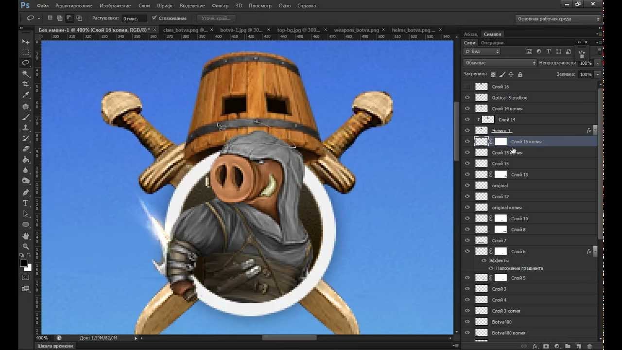Show the hidden Слой 16 layer
The image size is (622, 350).
point(467,87)
